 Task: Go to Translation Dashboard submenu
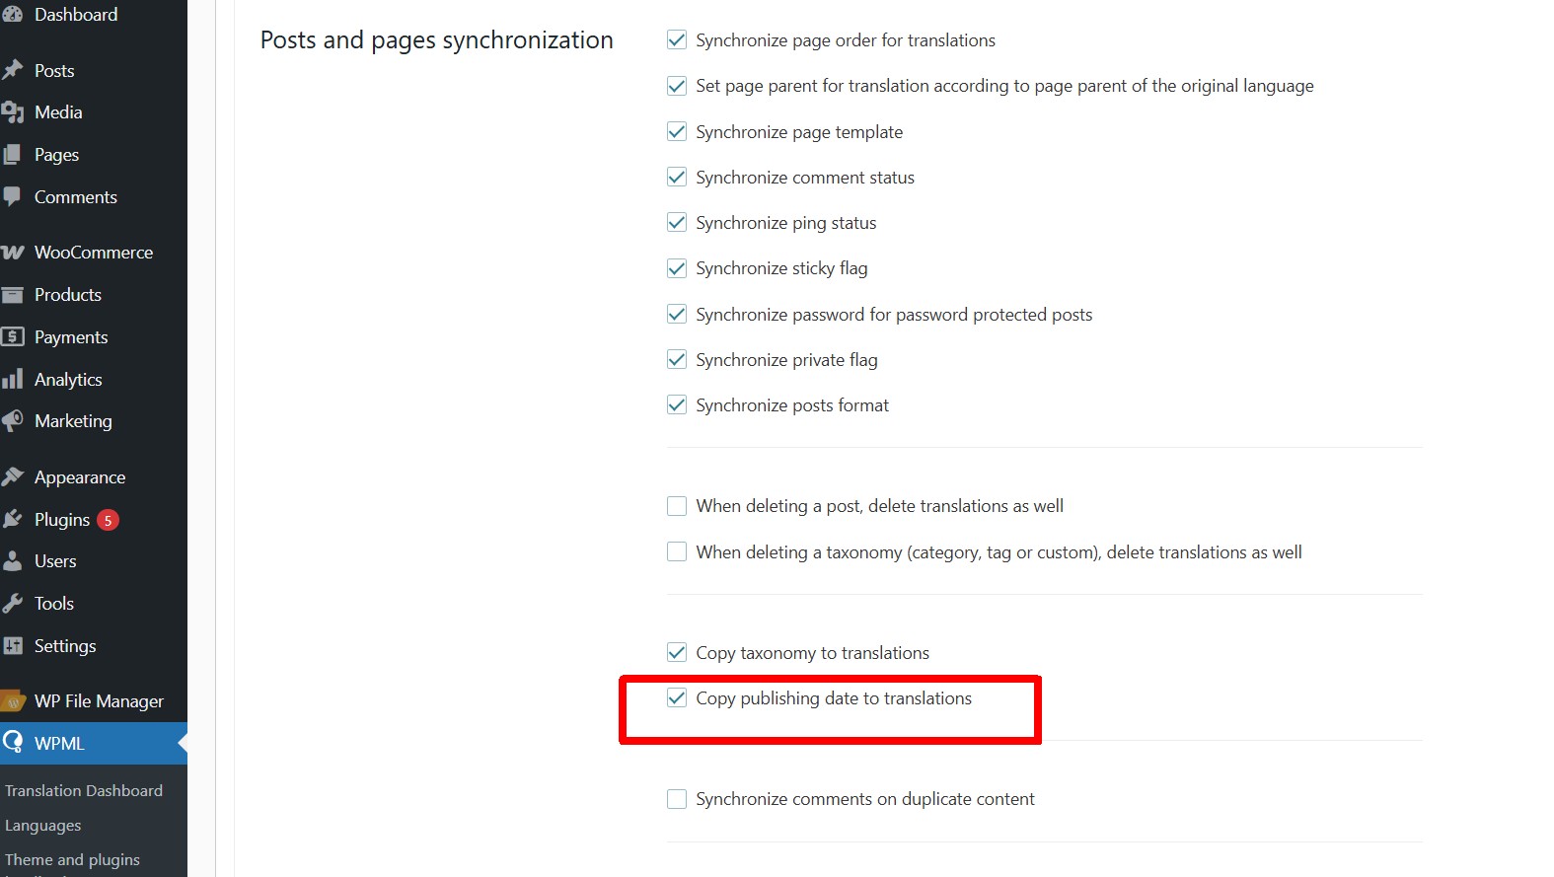pos(84,790)
